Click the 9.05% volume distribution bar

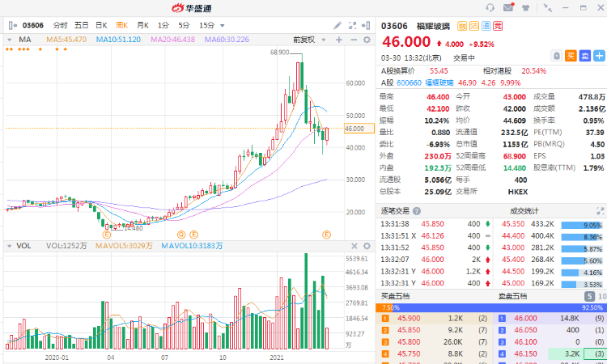582,225
